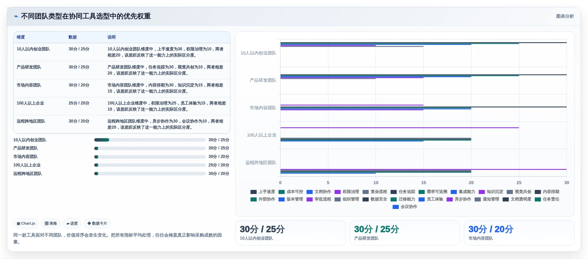Hide the 任务责任 series in legend

[547, 199]
